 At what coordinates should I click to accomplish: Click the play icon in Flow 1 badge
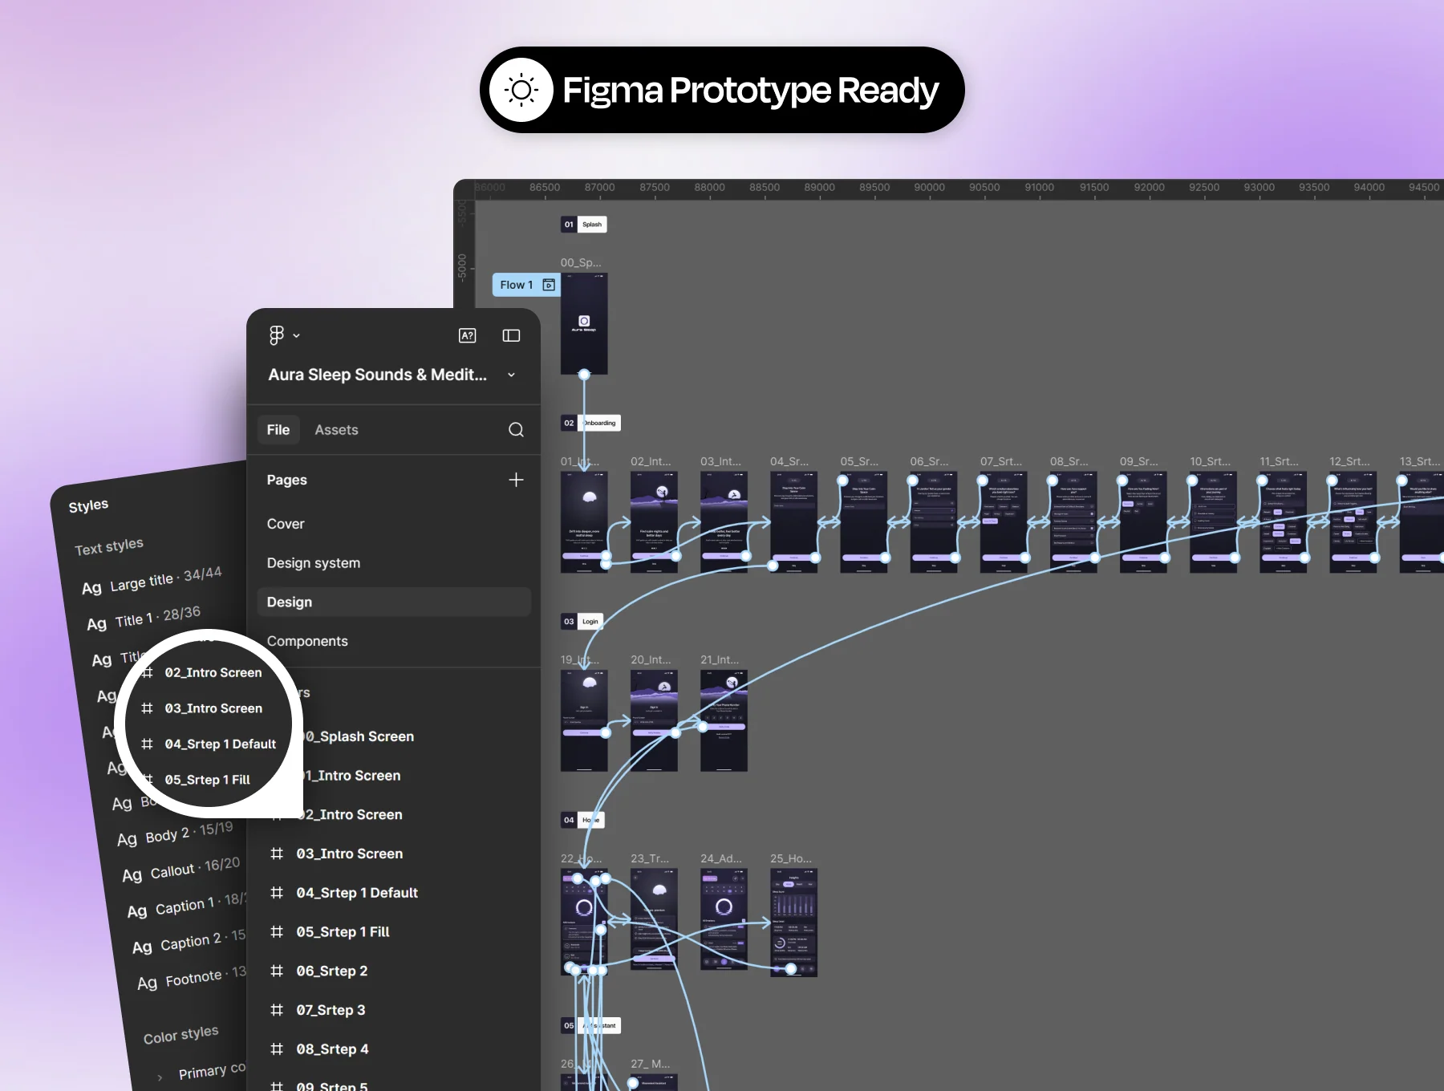549,285
